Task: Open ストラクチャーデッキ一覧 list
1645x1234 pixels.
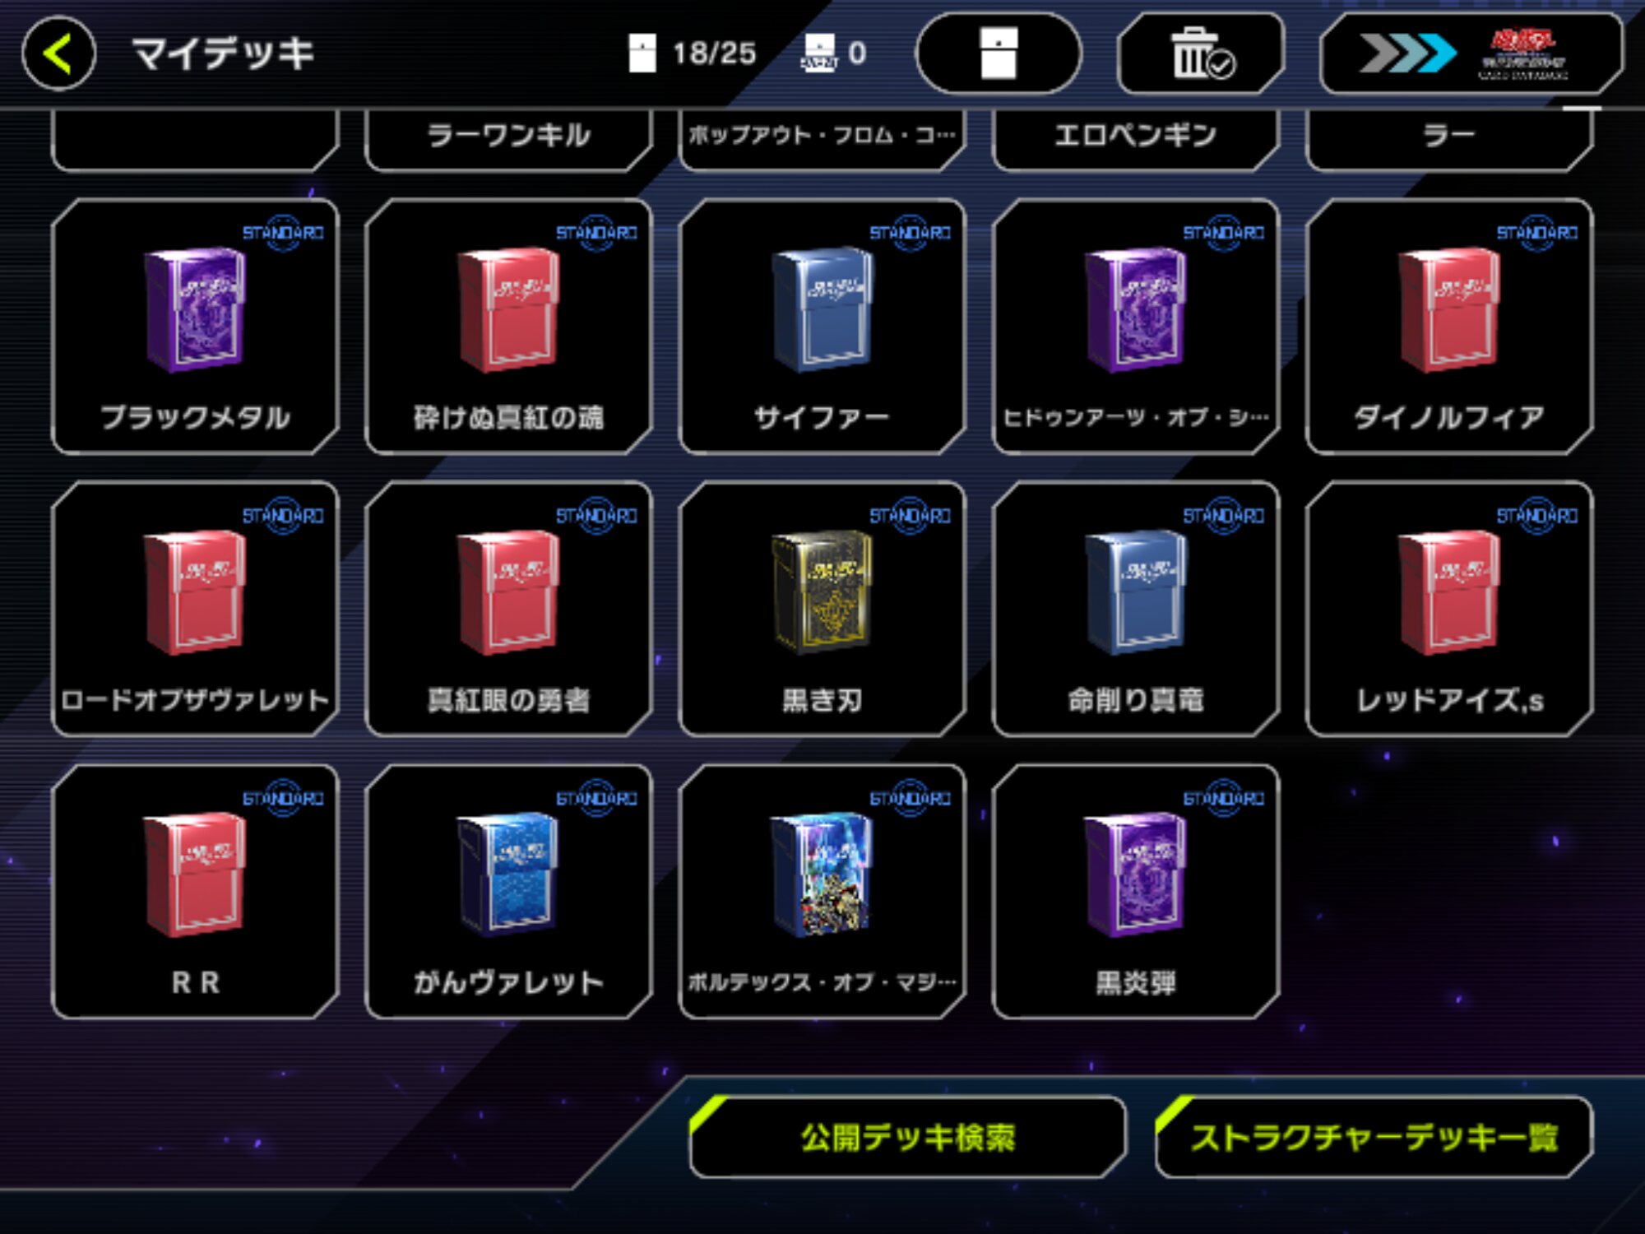Action: coord(1374,1137)
